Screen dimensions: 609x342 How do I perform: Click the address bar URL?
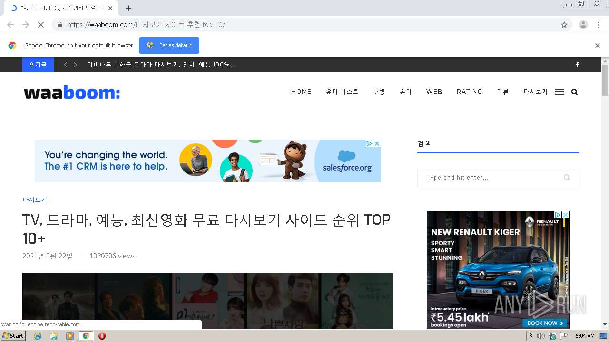coord(146,25)
